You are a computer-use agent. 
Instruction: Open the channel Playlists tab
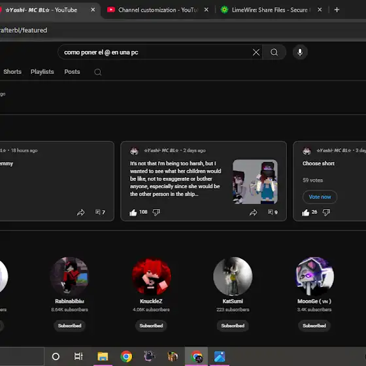pyautogui.click(x=42, y=72)
